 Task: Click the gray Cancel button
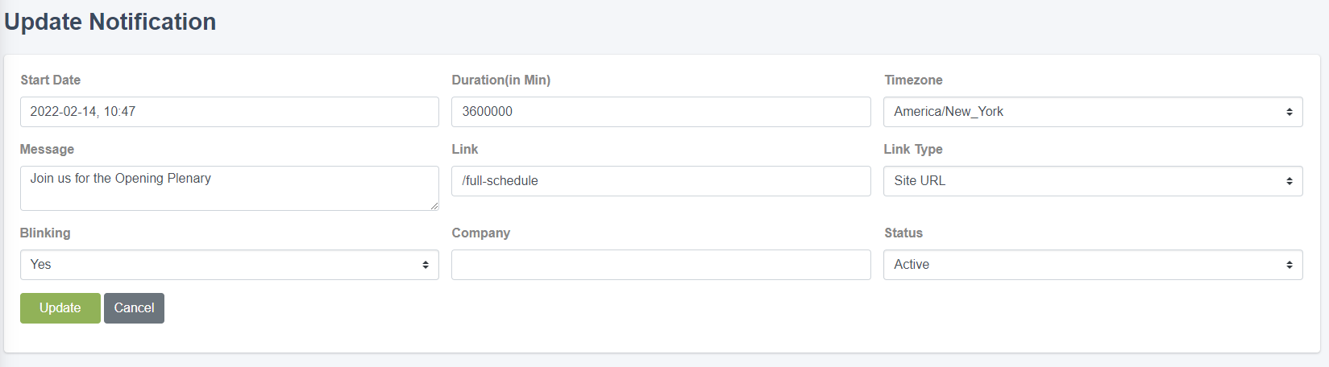click(x=134, y=308)
